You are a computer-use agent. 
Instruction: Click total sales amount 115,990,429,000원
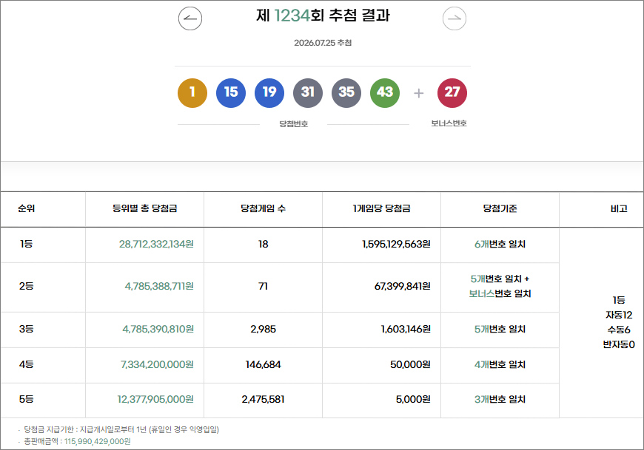pyautogui.click(x=97, y=441)
